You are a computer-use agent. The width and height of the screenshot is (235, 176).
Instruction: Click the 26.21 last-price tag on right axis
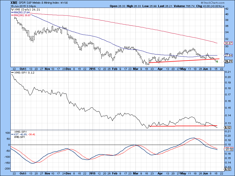(228, 61)
